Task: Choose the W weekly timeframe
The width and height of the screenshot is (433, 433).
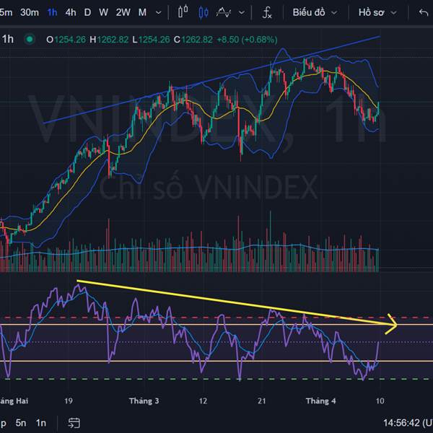Action: 103,12
